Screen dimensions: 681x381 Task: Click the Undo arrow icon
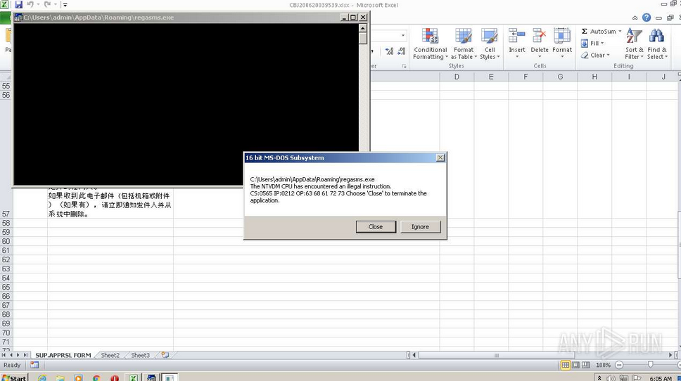(30, 5)
